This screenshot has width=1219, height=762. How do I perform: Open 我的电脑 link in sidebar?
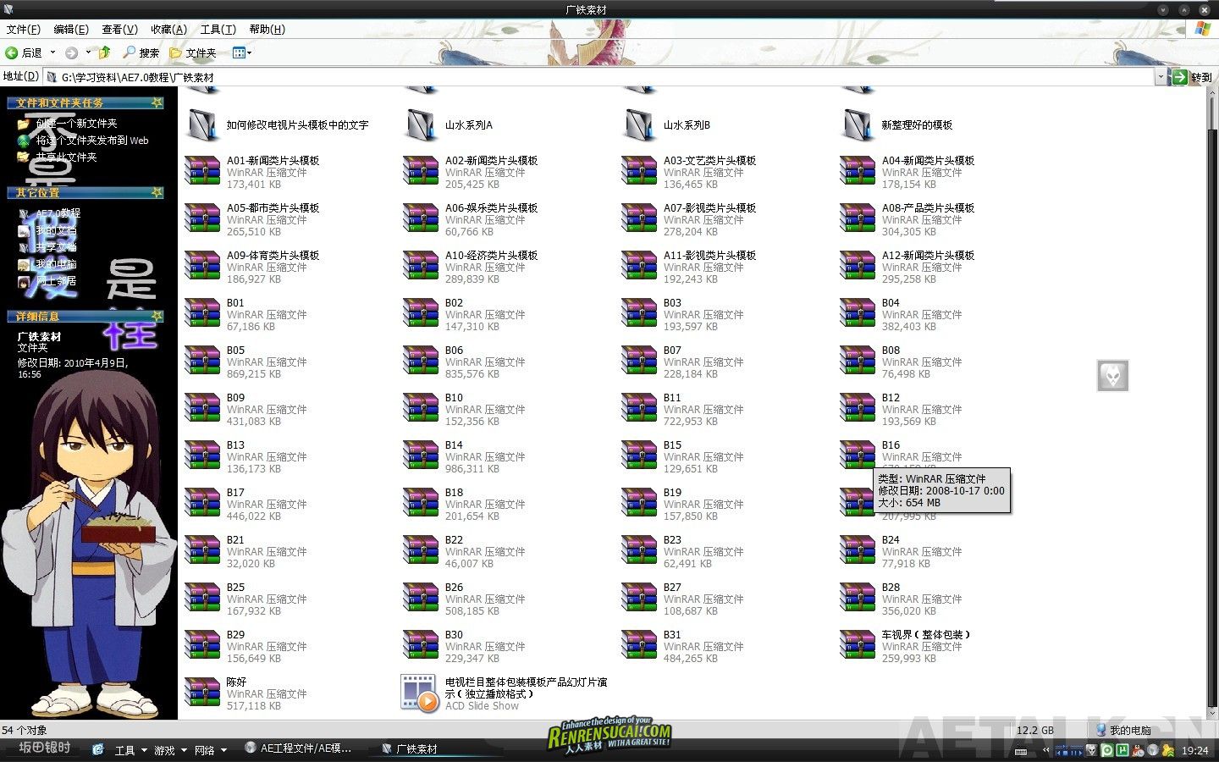[56, 264]
